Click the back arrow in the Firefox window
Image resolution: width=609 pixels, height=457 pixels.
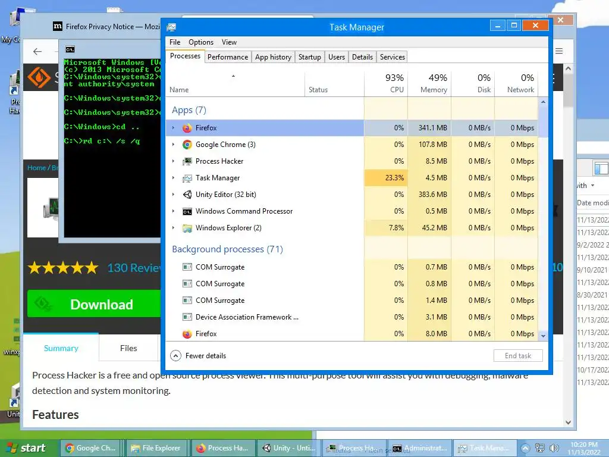tap(37, 51)
